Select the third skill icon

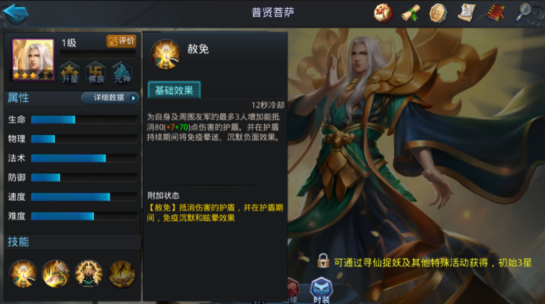[x=89, y=274]
